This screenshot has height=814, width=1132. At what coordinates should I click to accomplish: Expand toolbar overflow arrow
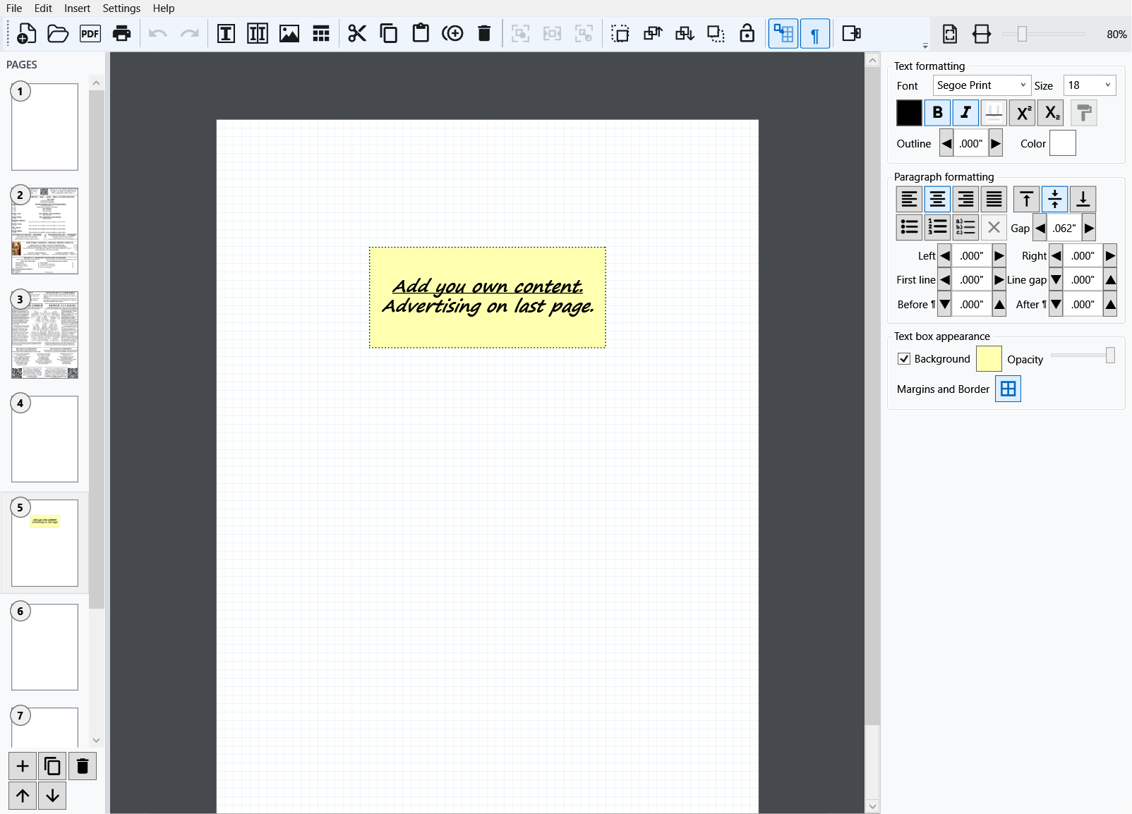[925, 46]
